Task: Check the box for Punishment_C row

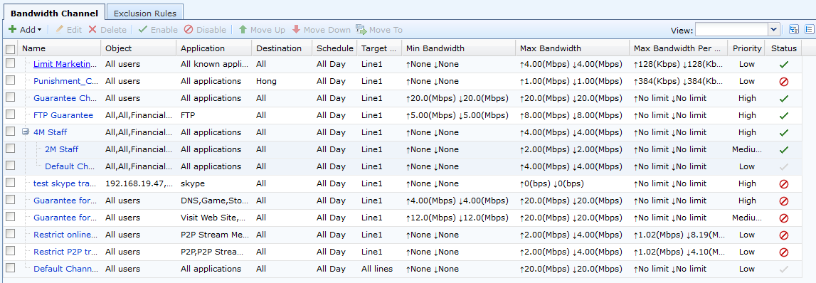Action: 11,80
